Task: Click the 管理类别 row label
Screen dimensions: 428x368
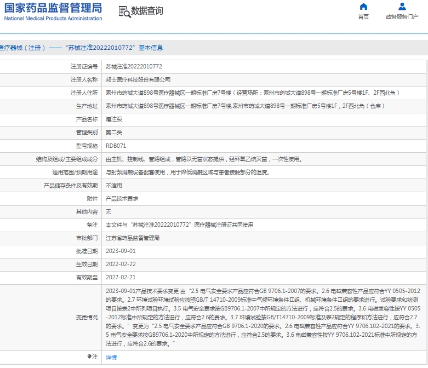Action: click(87, 133)
